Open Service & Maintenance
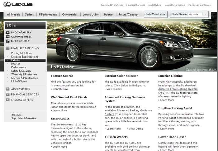The height and width of the screenshot is (151, 218). tap(25, 78)
